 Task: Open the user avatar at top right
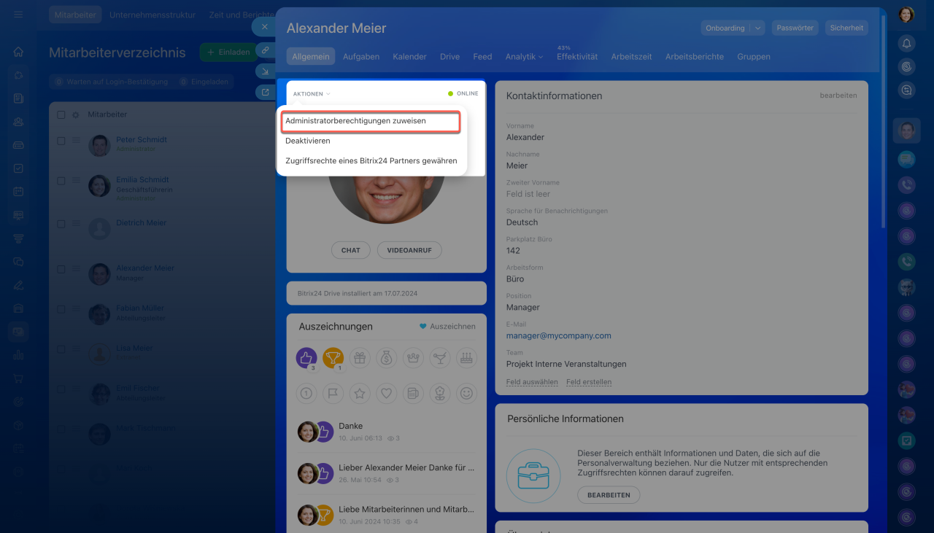click(x=906, y=15)
